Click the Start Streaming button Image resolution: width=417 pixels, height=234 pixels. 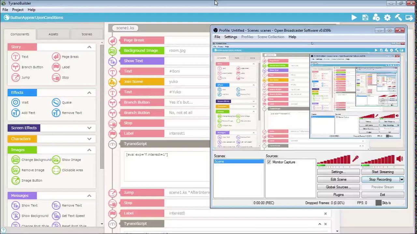pyautogui.click(x=382, y=172)
